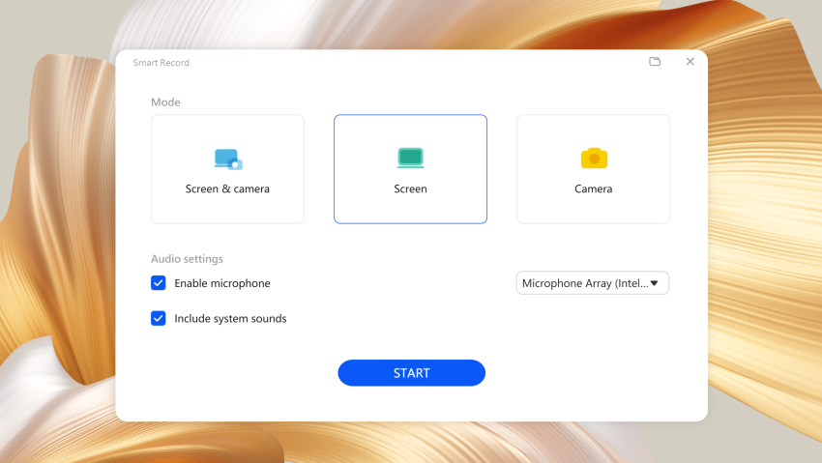Click the Mode heading

165,102
